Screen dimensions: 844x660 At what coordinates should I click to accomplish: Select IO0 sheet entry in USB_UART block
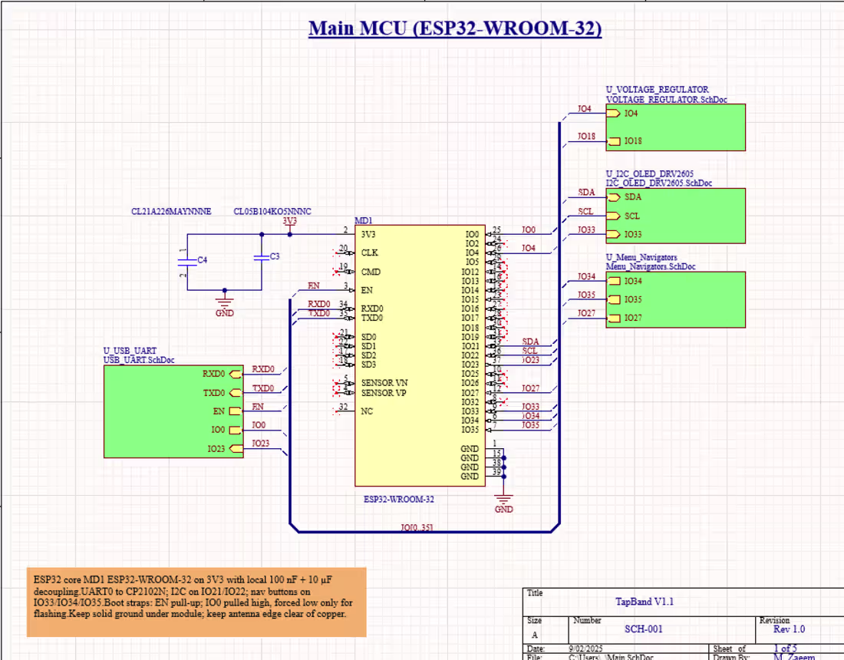(226, 430)
